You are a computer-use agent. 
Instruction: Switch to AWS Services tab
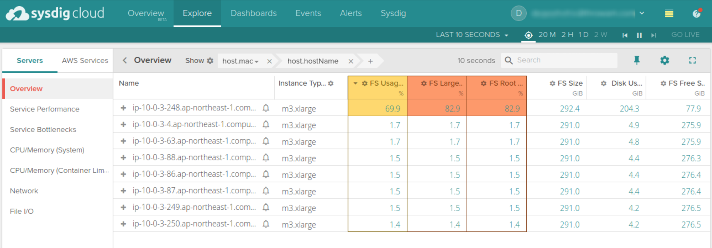click(x=85, y=60)
